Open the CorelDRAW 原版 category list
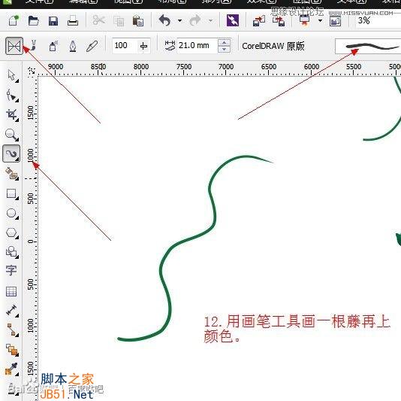This screenshot has width=401, height=401. coord(273,46)
